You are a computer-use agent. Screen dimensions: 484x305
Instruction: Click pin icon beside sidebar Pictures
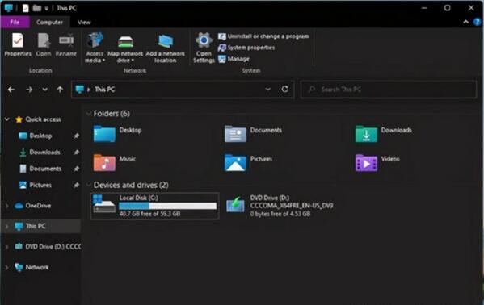click(x=76, y=185)
